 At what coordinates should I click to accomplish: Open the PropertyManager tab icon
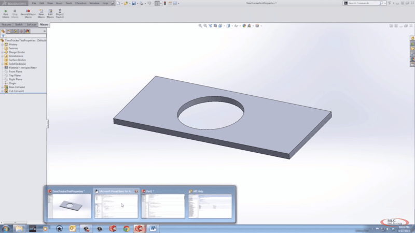click(x=9, y=31)
